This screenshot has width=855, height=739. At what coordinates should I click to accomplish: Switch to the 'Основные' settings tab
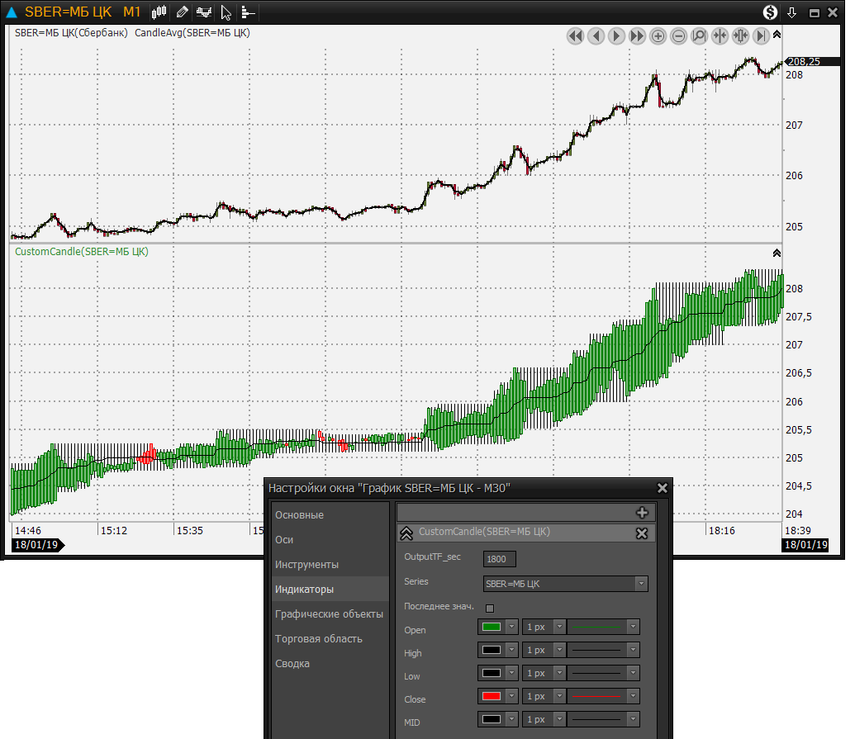click(299, 515)
